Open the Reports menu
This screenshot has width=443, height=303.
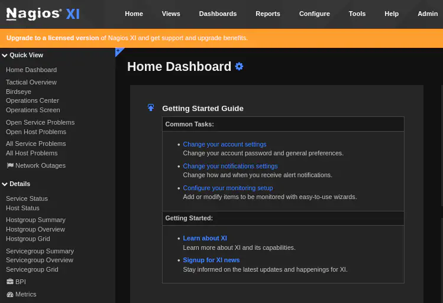click(267, 14)
